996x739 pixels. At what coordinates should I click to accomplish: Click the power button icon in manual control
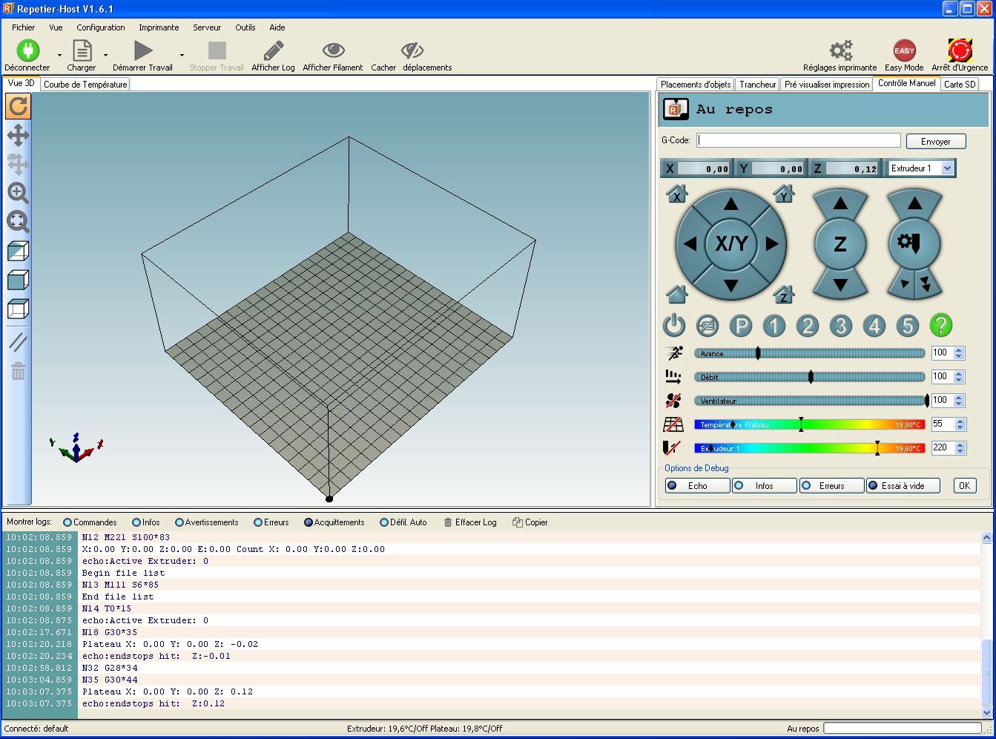(x=674, y=325)
